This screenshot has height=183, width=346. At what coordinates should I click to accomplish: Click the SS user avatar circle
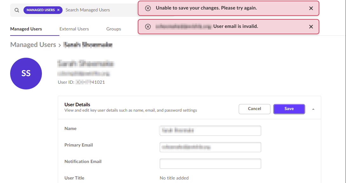(26, 73)
